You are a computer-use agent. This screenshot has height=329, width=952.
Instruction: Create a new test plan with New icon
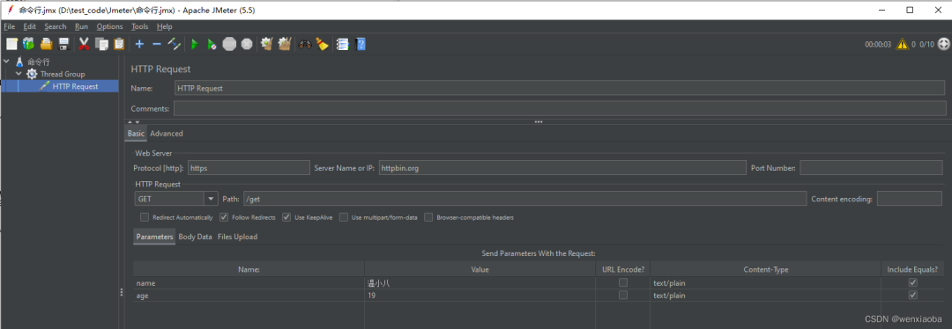pos(11,44)
